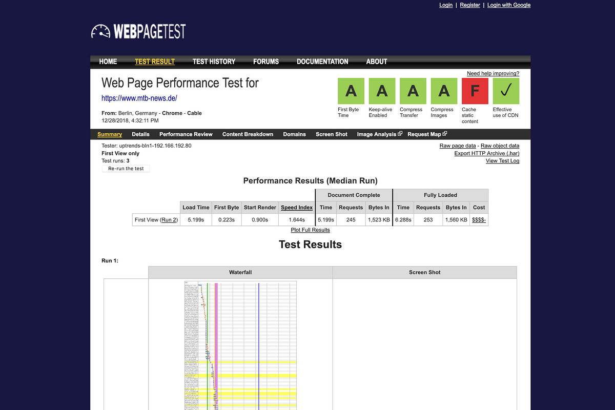Go to the HOME menu item
This screenshot has width=615, height=410.
[x=108, y=61]
